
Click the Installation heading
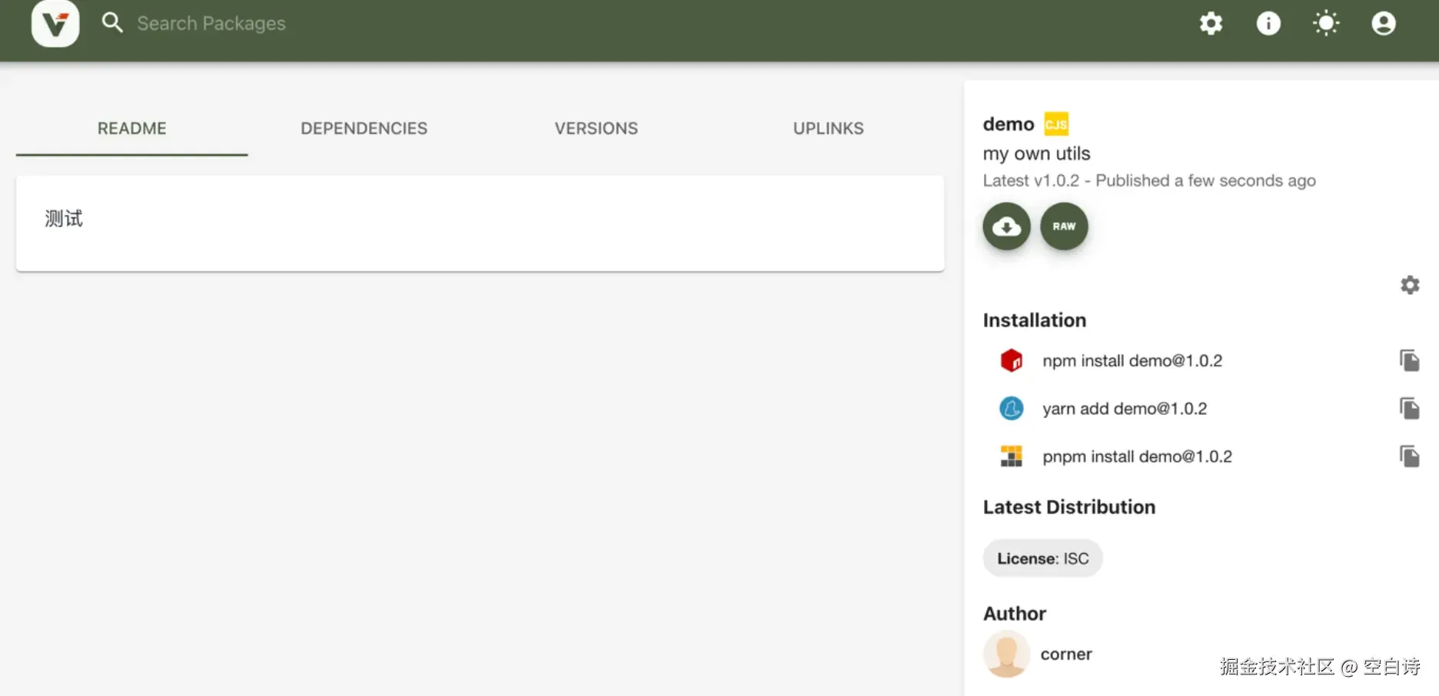pyautogui.click(x=1035, y=320)
